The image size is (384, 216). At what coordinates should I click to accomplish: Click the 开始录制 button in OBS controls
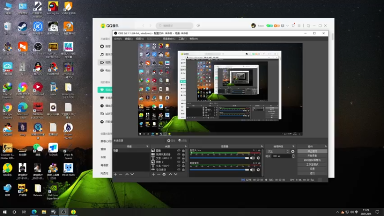(312, 156)
